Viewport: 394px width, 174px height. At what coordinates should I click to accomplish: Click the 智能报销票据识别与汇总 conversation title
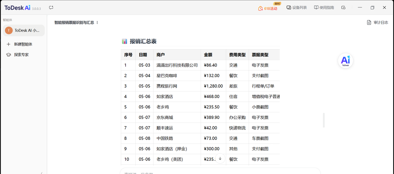(x=74, y=22)
